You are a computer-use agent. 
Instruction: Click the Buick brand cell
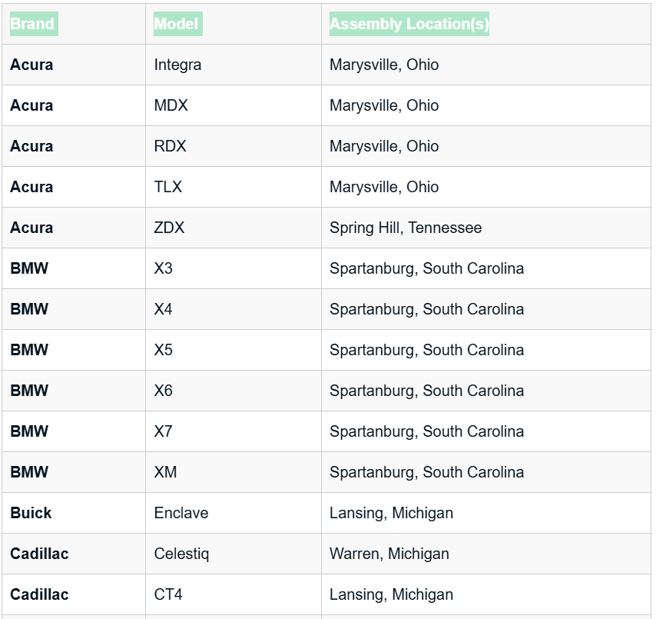tap(31, 513)
